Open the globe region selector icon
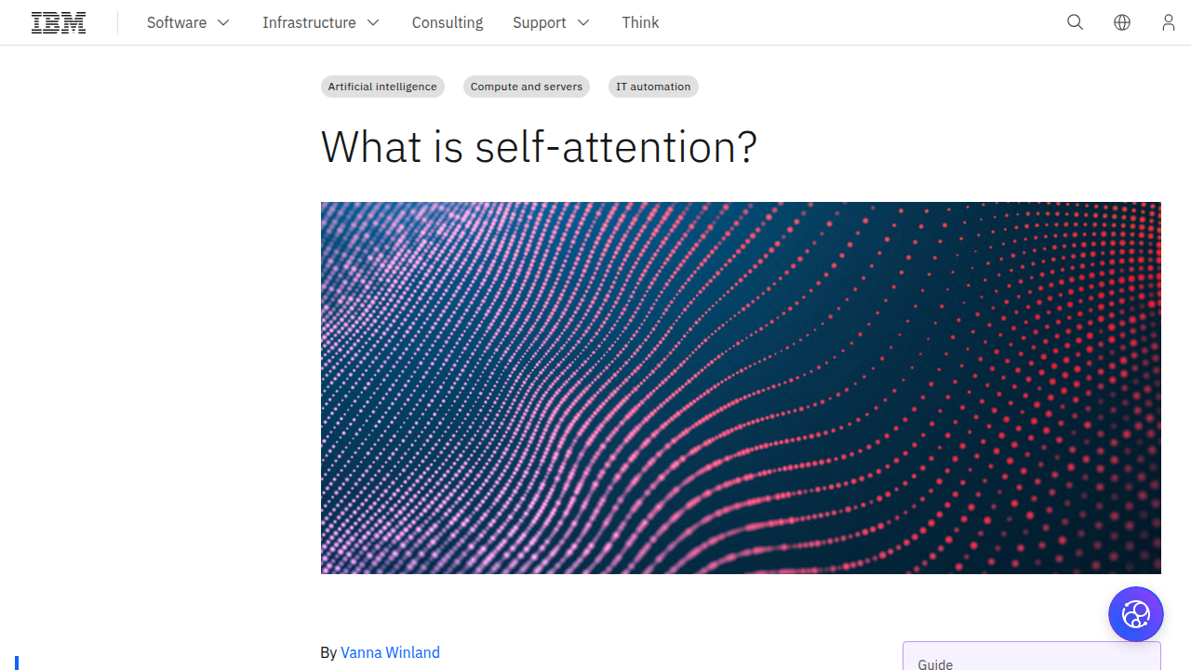This screenshot has height=670, width=1191. 1122,22
